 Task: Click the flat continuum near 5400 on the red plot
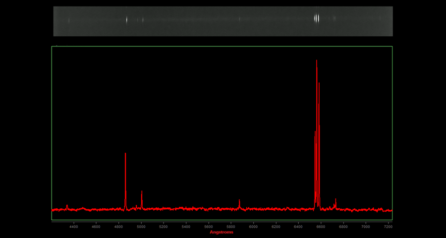(186, 209)
